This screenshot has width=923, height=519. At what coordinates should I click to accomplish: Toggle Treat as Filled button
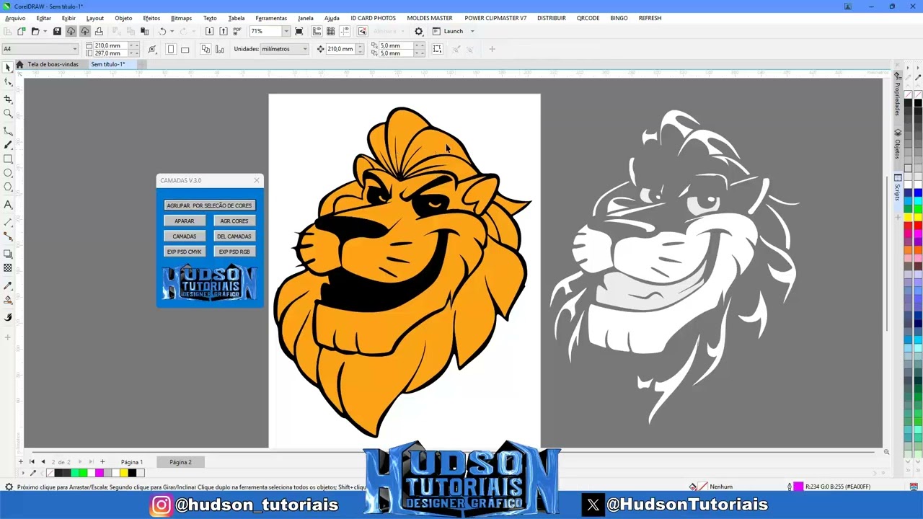(437, 49)
